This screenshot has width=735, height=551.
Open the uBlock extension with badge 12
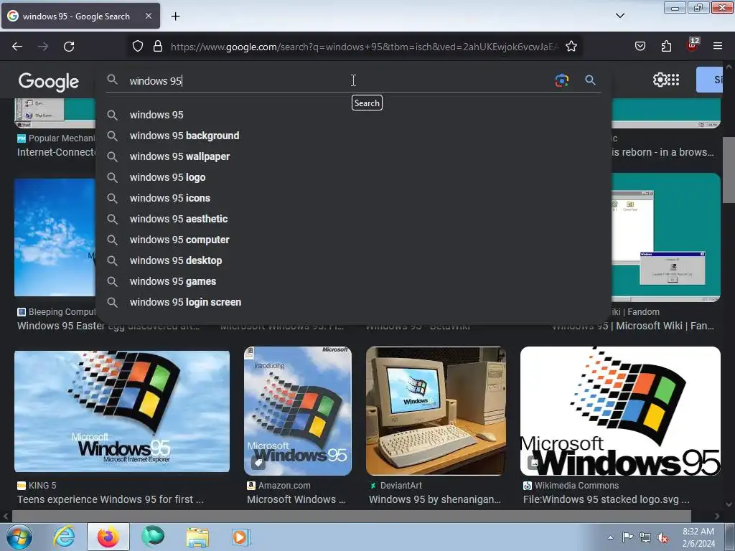click(x=693, y=45)
